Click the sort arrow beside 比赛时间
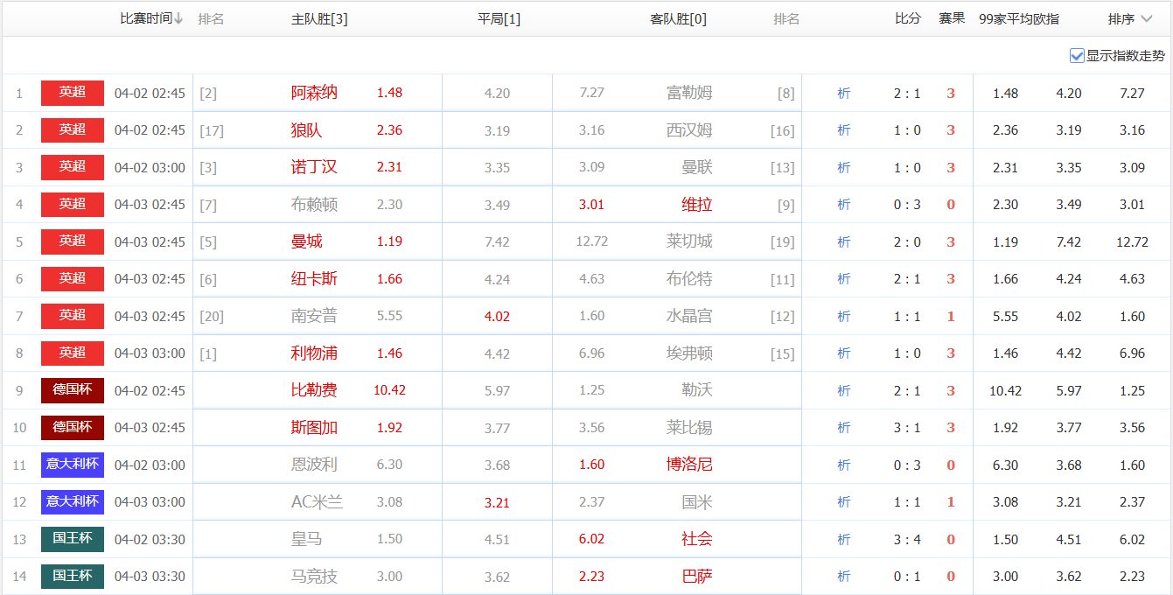 pyautogui.click(x=178, y=19)
